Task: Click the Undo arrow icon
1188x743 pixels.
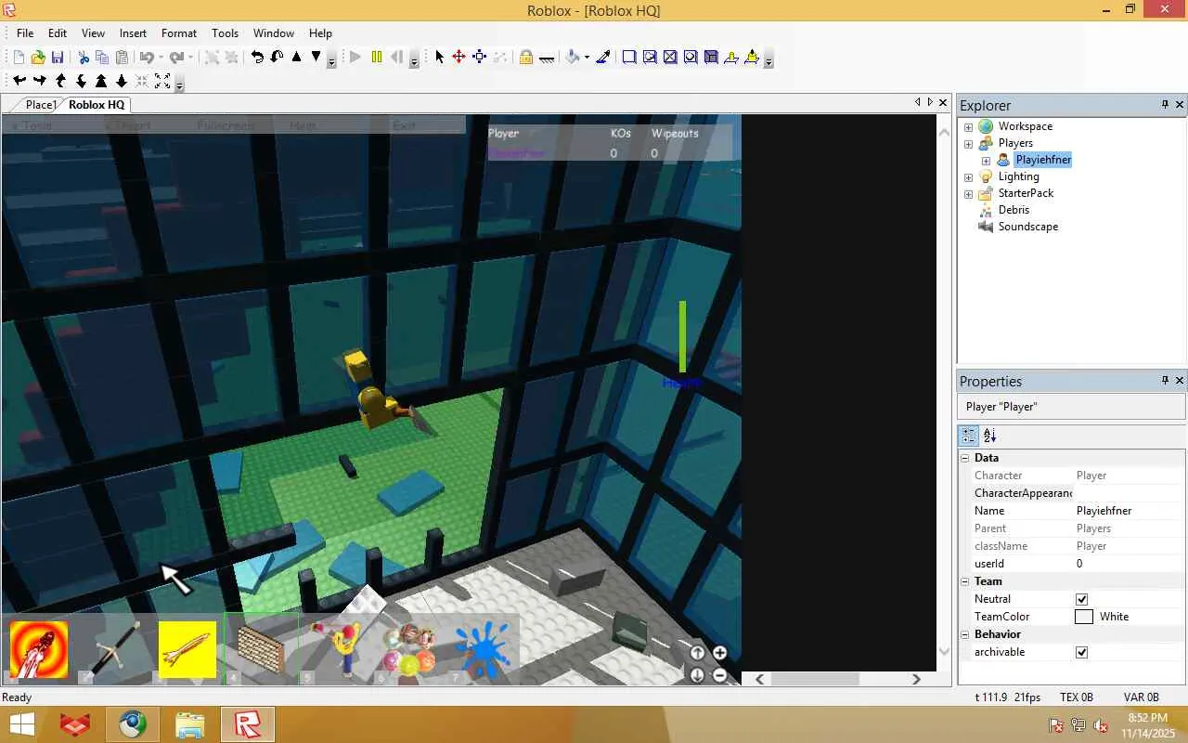Action: click(146, 58)
